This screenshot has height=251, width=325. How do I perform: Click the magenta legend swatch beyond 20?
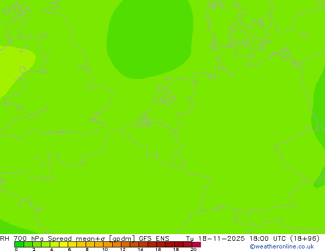tap(196, 244)
